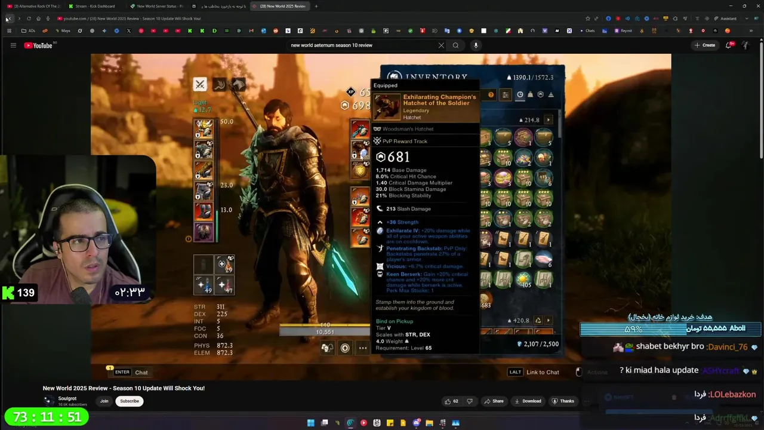The image size is (764, 430).
Task: Sort inventory by time clock icon
Action: coord(520,94)
